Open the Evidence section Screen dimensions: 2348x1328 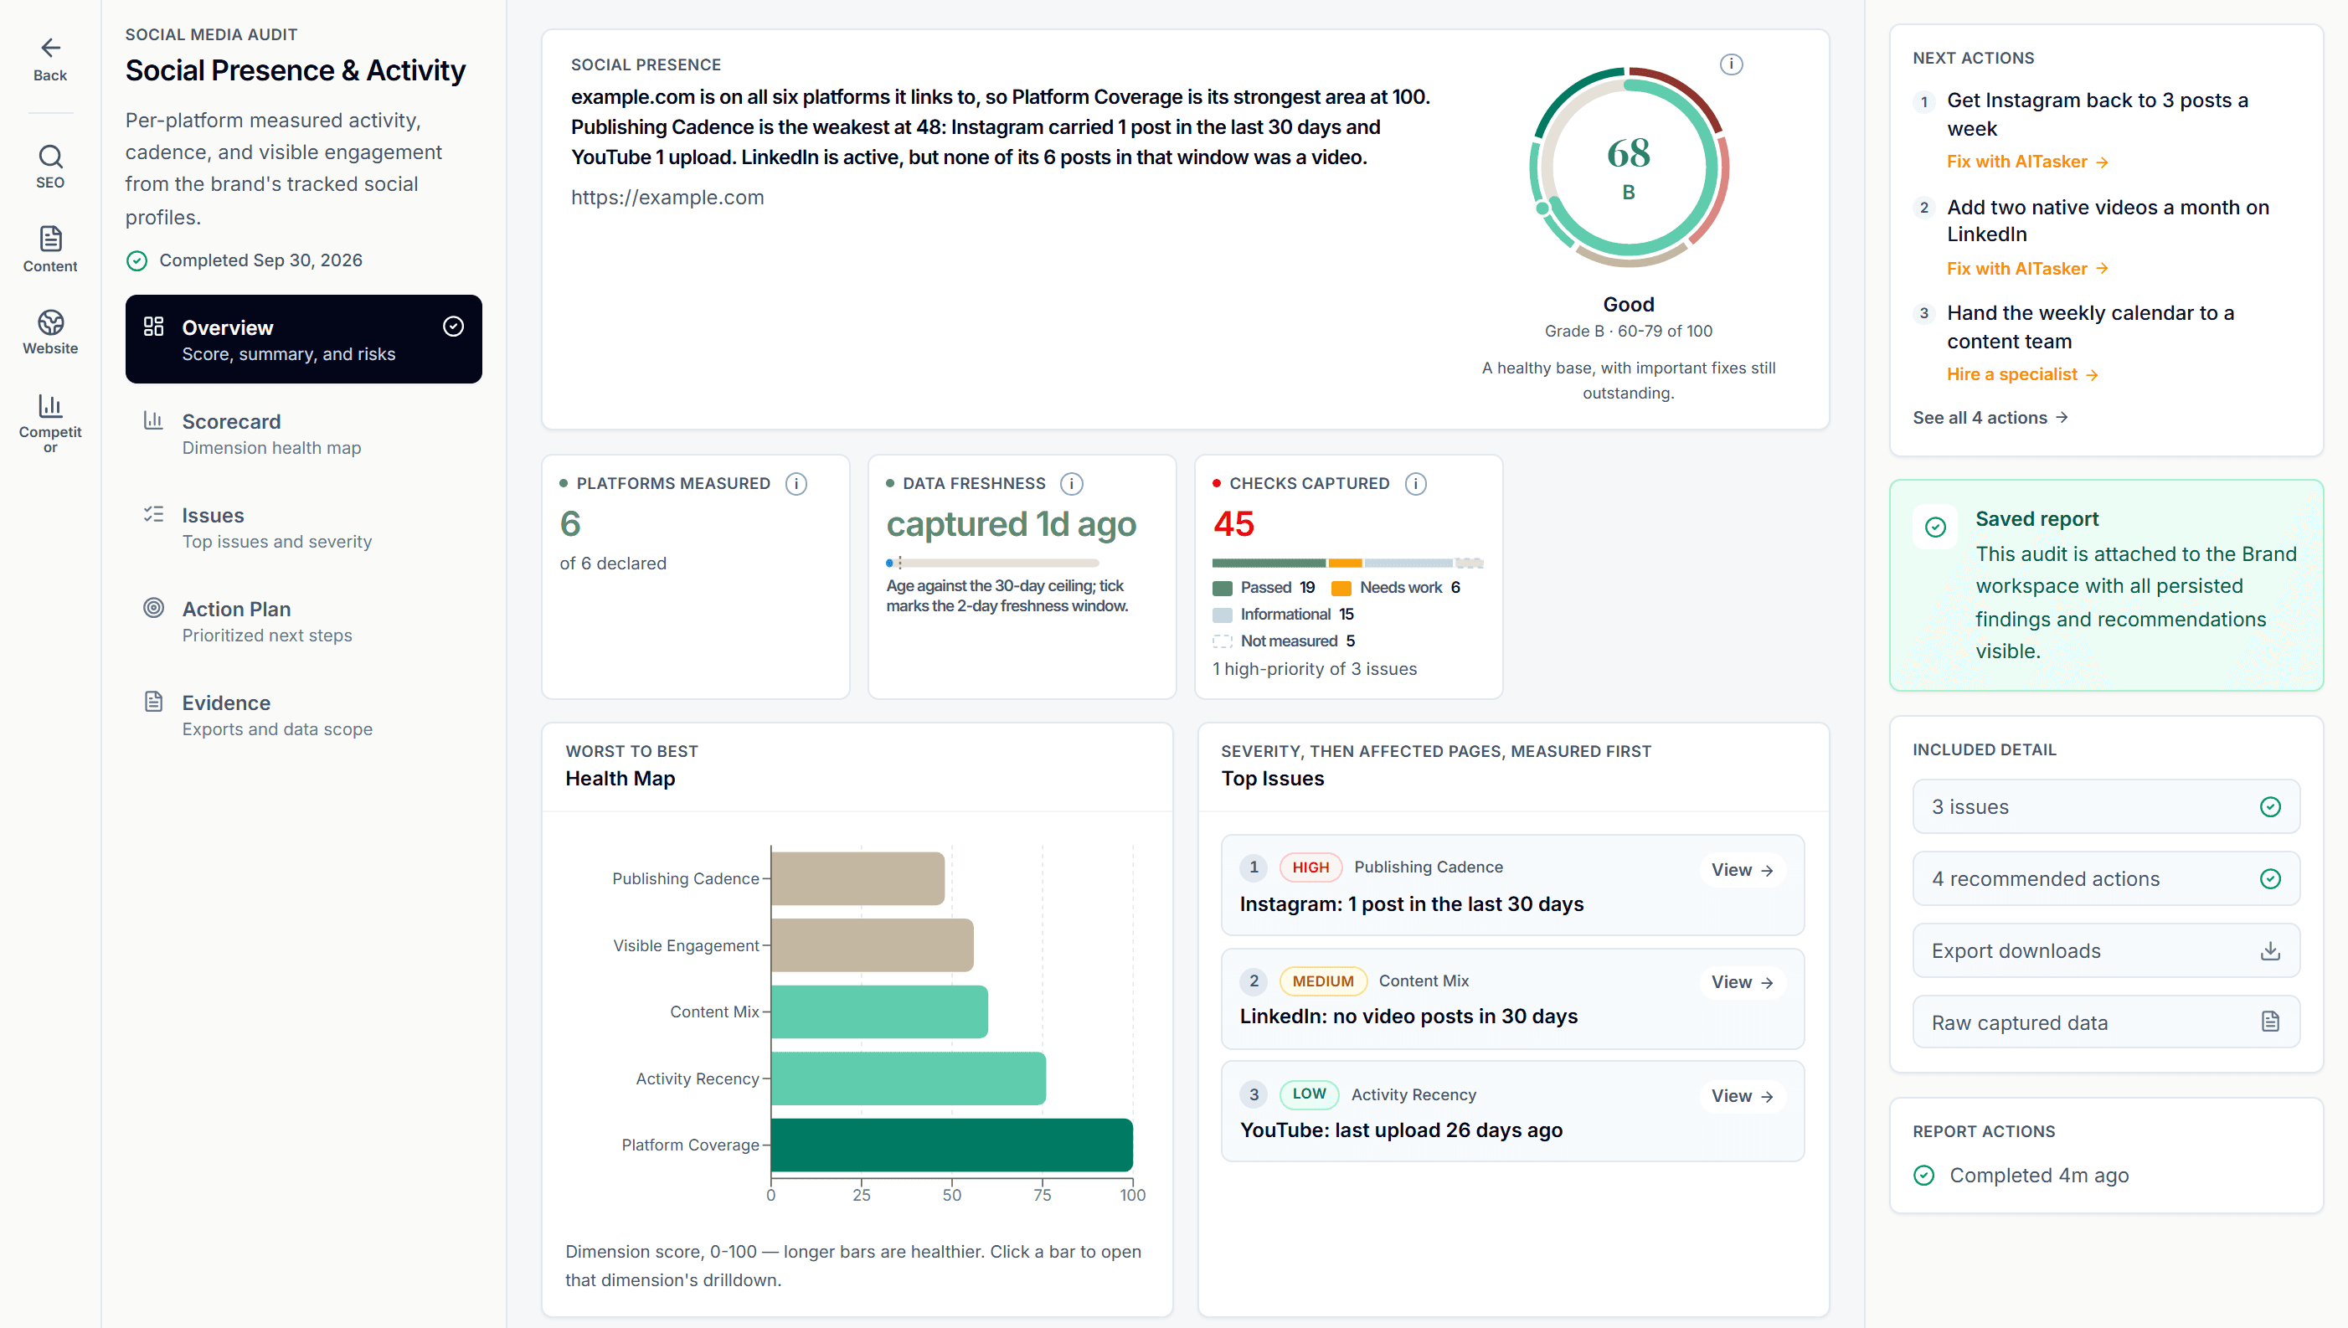(303, 715)
